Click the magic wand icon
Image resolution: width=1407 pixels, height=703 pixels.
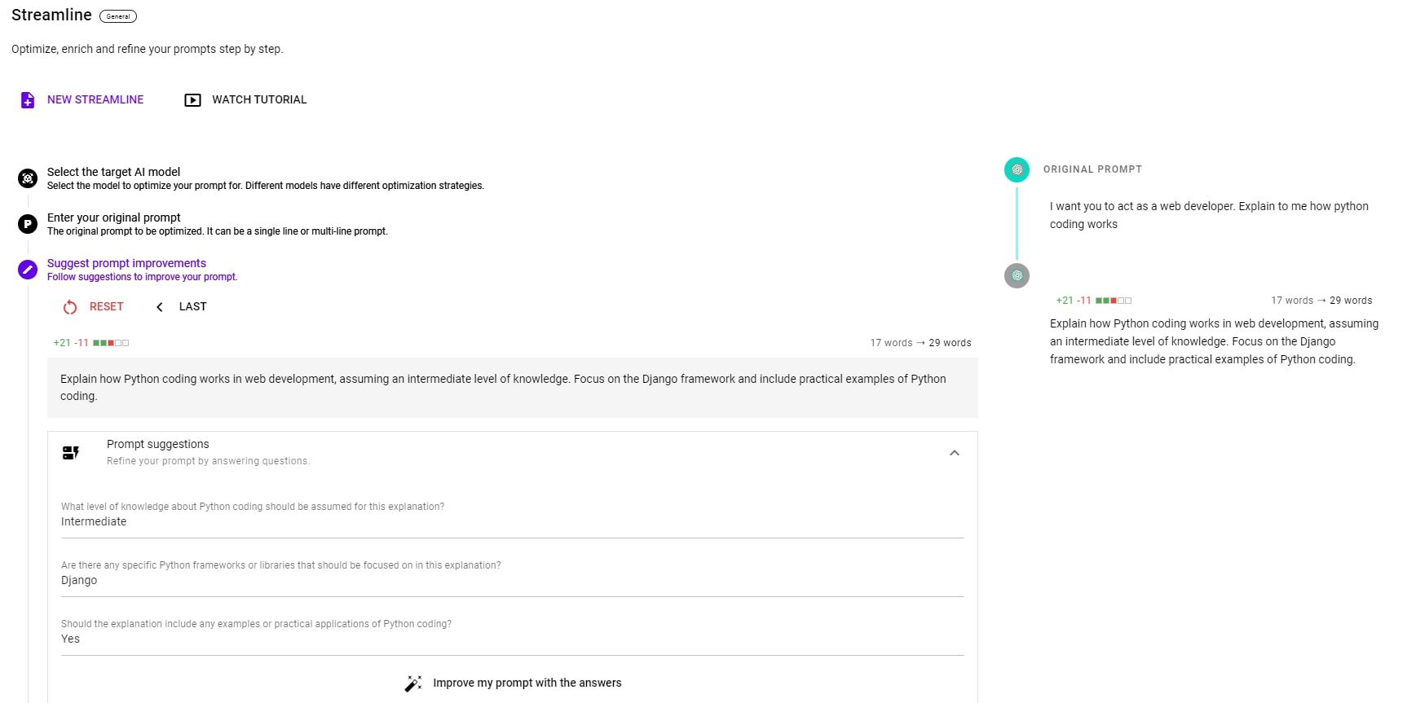[413, 683]
